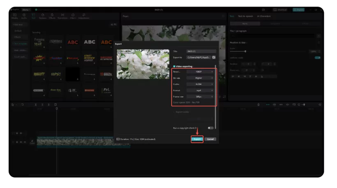Click the split icon in timeline toolbar
The image size is (337, 188).
tap(36, 105)
